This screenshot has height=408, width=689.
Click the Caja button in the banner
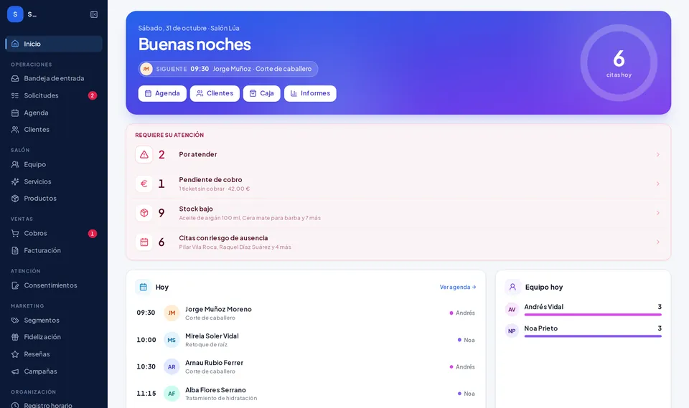click(x=261, y=93)
